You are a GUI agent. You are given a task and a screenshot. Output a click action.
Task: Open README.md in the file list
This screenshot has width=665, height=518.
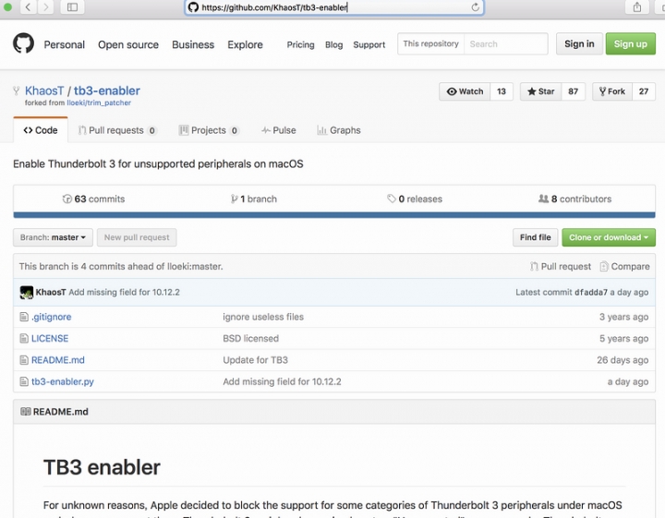click(x=58, y=360)
